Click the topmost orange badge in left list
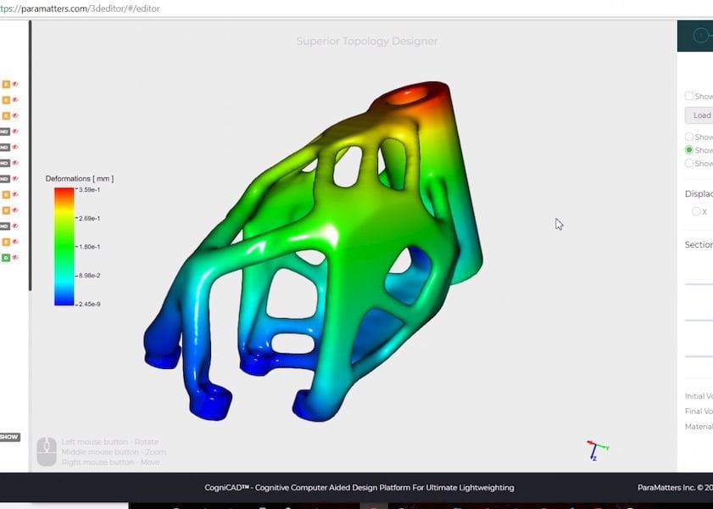The image size is (713, 509). coord(5,84)
